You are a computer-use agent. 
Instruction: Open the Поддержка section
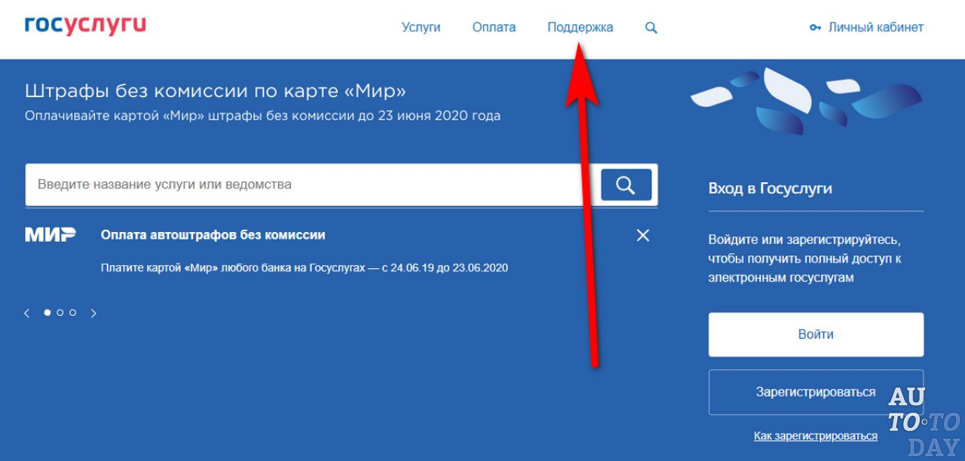(x=580, y=27)
